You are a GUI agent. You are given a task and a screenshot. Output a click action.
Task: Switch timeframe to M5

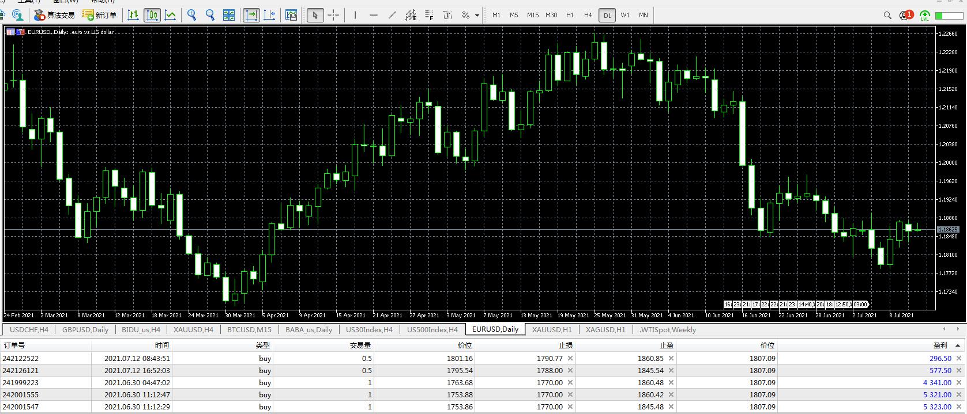click(514, 15)
